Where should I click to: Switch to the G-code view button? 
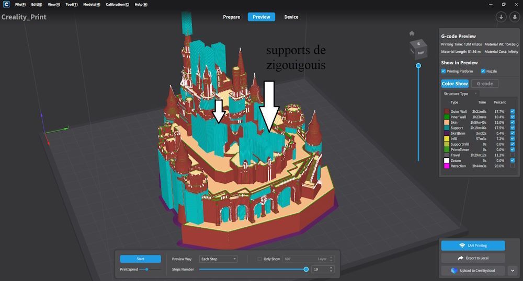point(485,84)
